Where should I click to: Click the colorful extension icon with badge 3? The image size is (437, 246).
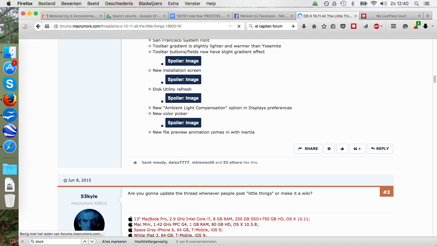click(416, 26)
